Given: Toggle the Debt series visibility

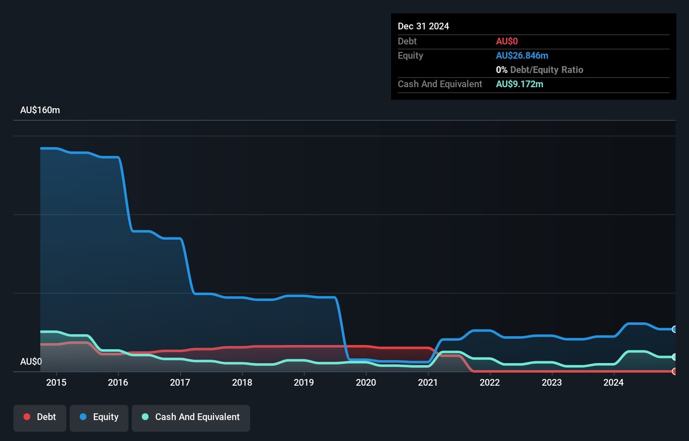Looking at the screenshot, I should click(40, 418).
